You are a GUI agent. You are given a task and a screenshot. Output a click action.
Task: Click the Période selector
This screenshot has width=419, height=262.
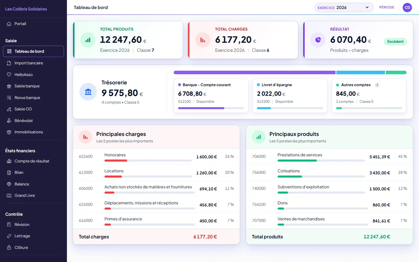[x=387, y=7]
